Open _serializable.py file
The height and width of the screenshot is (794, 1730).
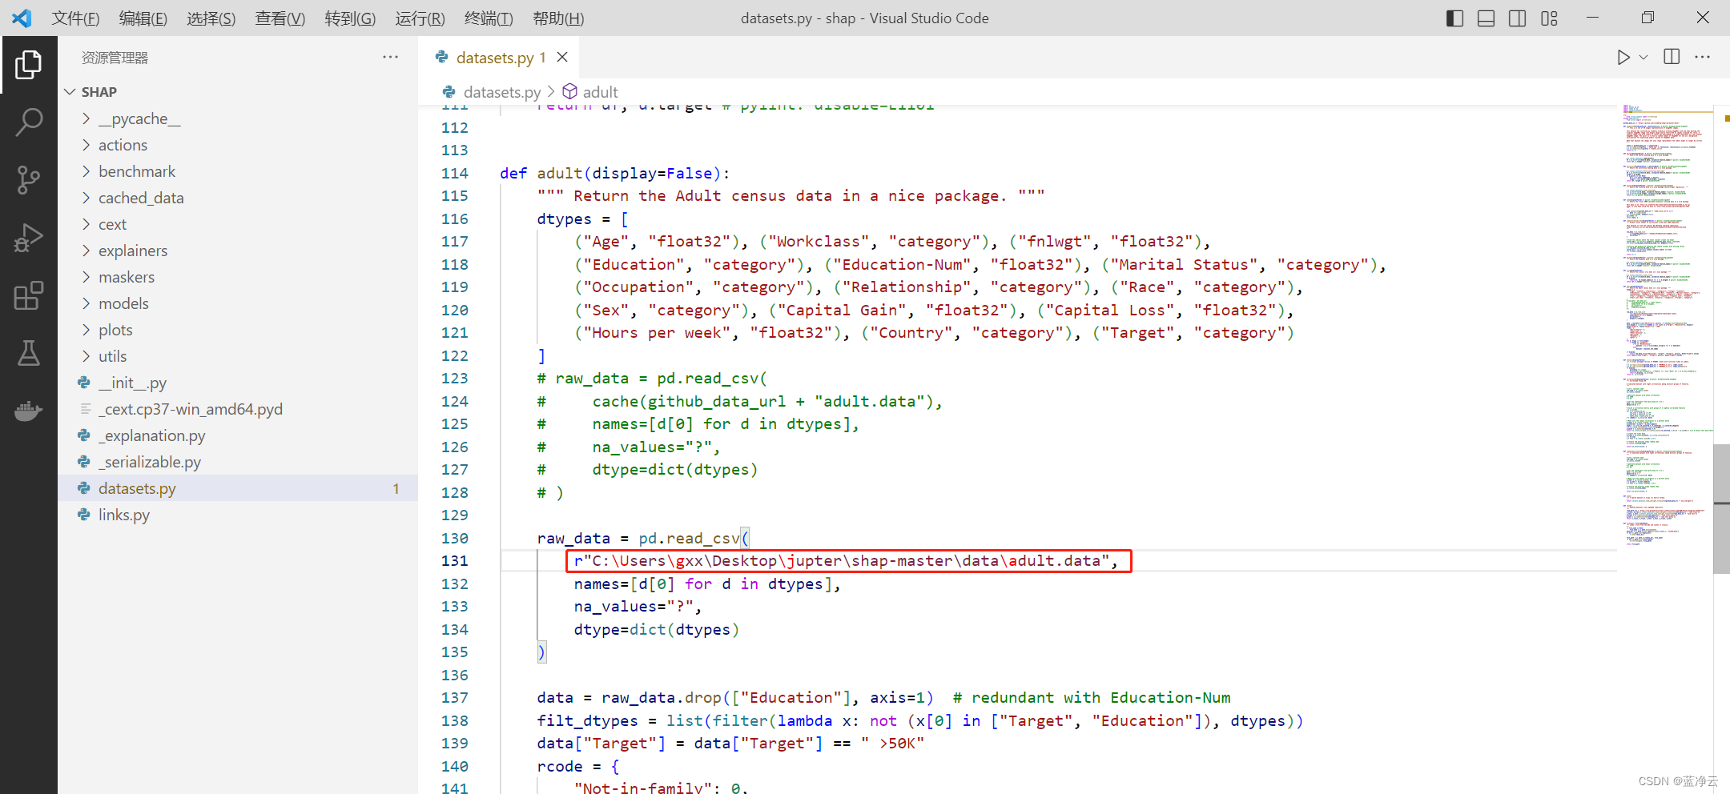238,462
